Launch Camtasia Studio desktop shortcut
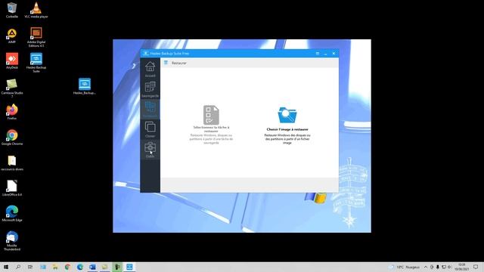This screenshot has height=272, width=484. click(12, 88)
